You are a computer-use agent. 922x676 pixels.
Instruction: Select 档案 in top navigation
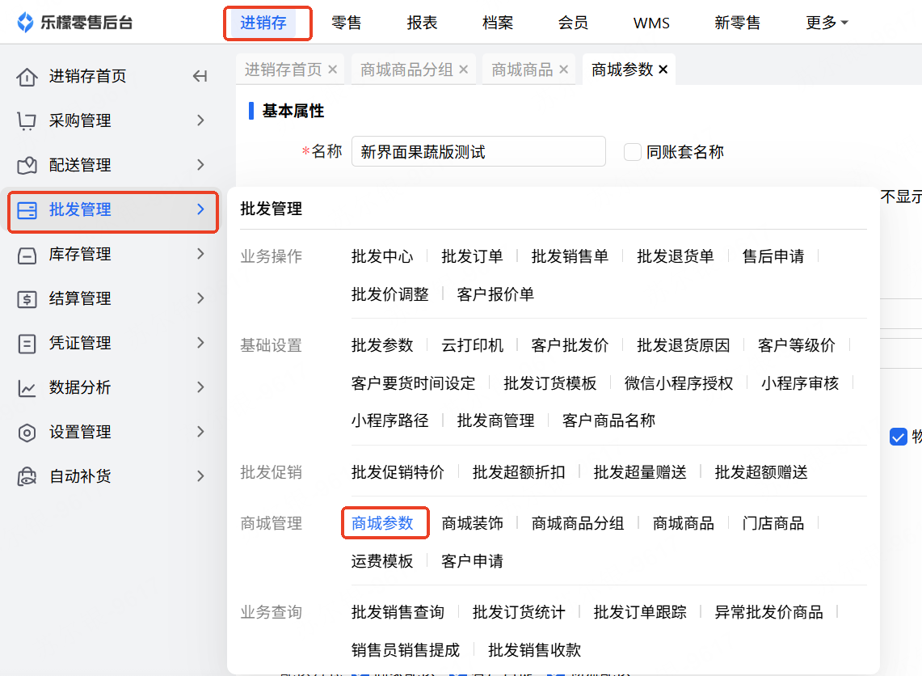(498, 23)
